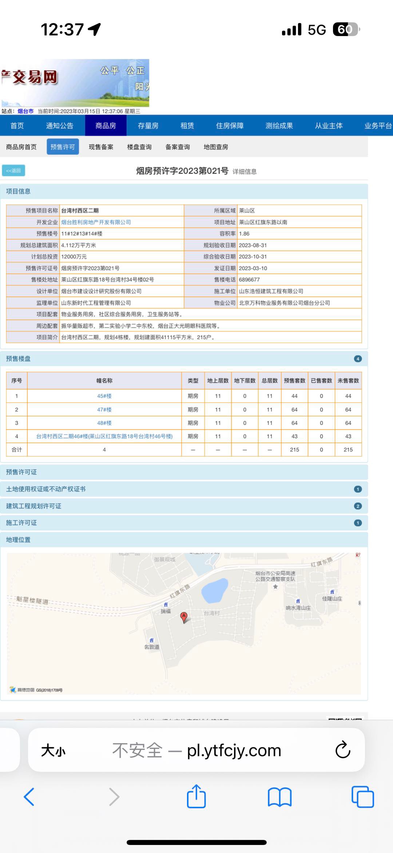Tap the 名敦道 house icon on map

pos(152,640)
